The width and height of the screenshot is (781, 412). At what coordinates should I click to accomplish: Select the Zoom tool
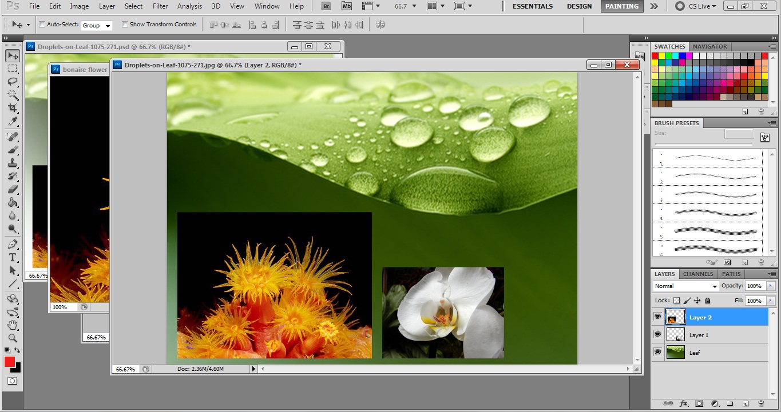[13, 338]
